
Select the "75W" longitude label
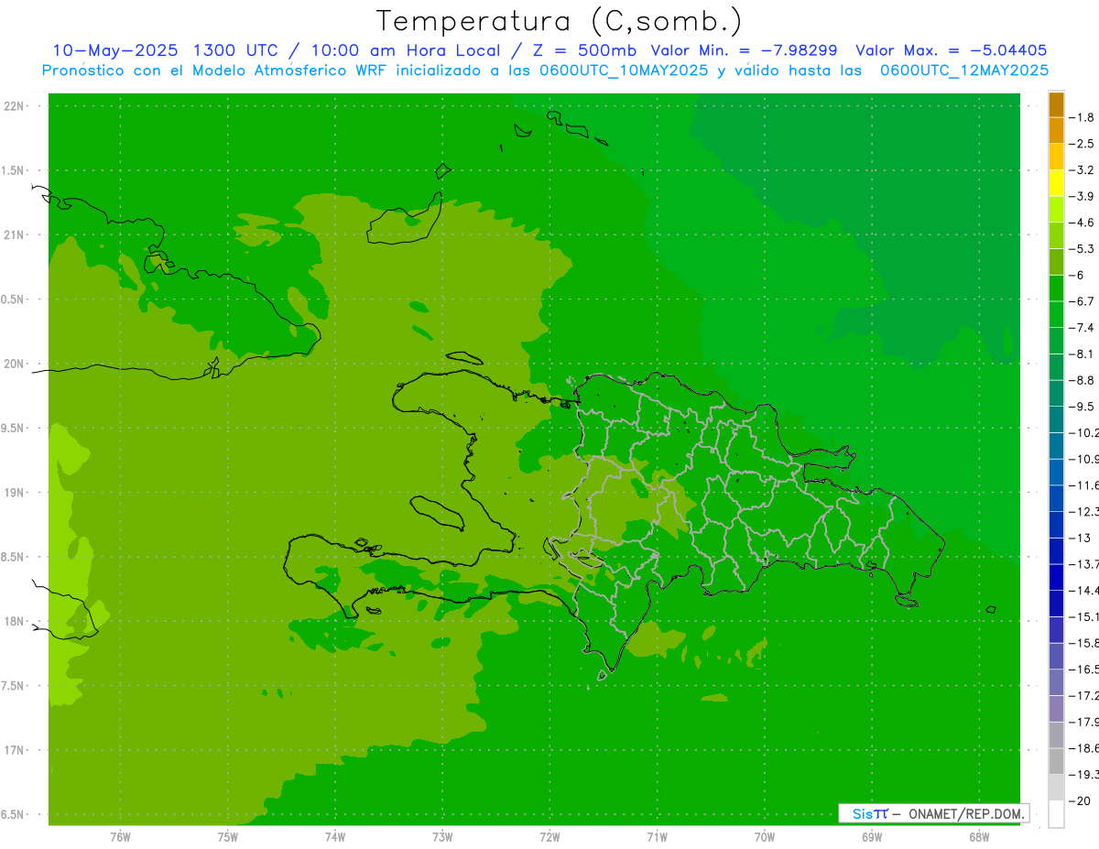(x=227, y=836)
